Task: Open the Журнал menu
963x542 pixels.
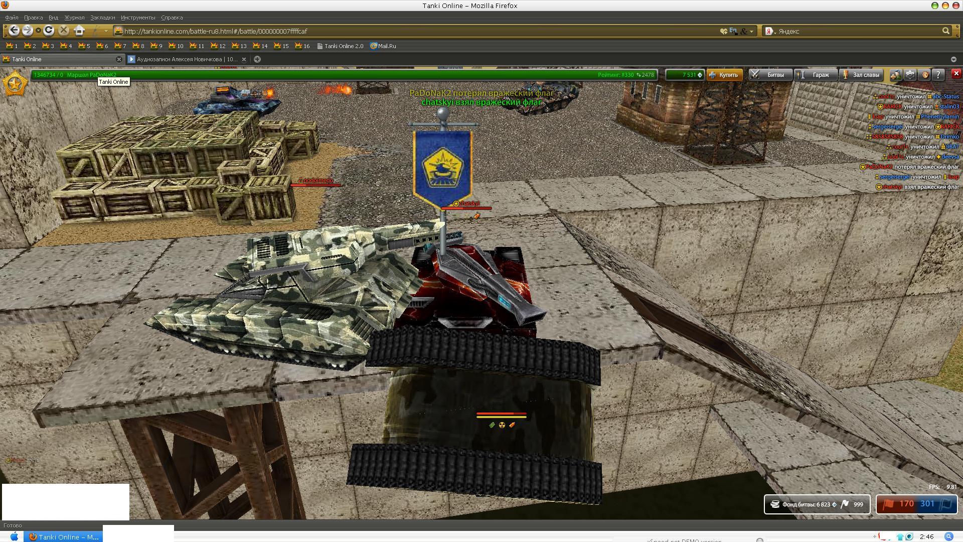Action: (74, 18)
